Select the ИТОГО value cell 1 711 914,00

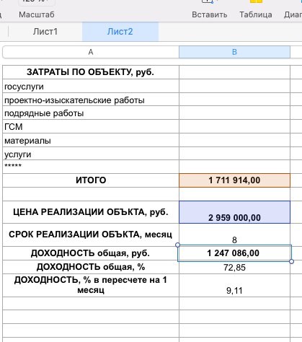pos(234,180)
